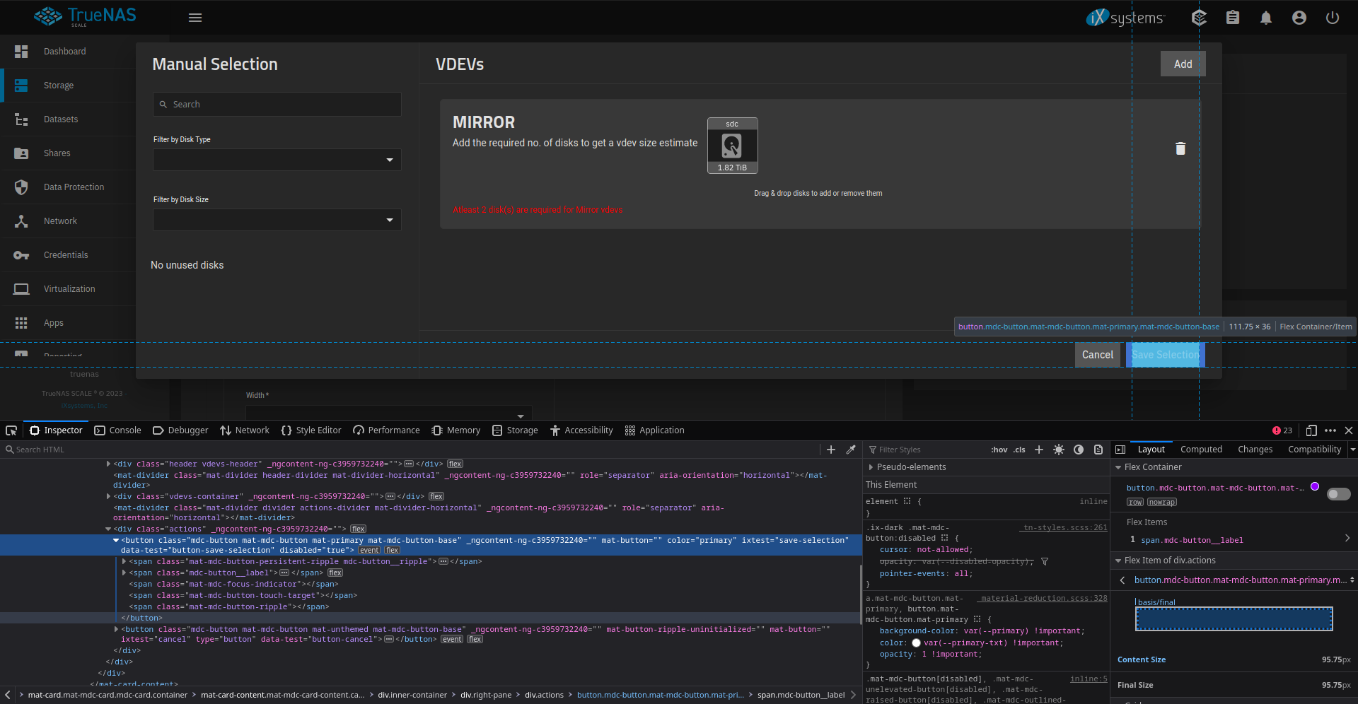Click the Search HTML field
1358x704 pixels.
(x=410, y=450)
